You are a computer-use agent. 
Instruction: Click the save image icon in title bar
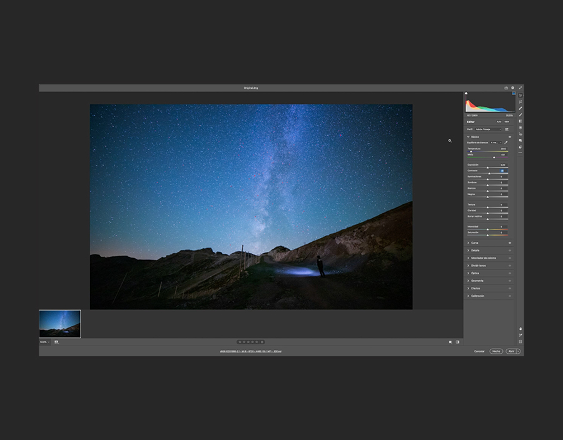[506, 88]
